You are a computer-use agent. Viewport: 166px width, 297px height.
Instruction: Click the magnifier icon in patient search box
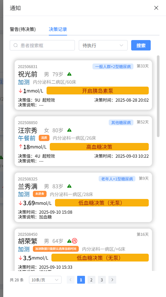coord(16,45)
